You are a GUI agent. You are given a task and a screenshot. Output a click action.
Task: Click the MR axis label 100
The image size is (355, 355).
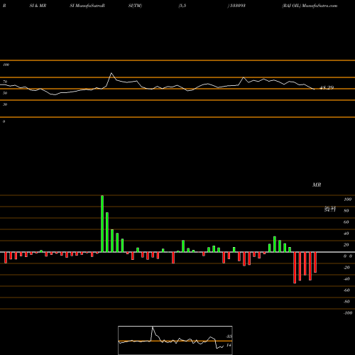pyautogui.click(x=347, y=200)
